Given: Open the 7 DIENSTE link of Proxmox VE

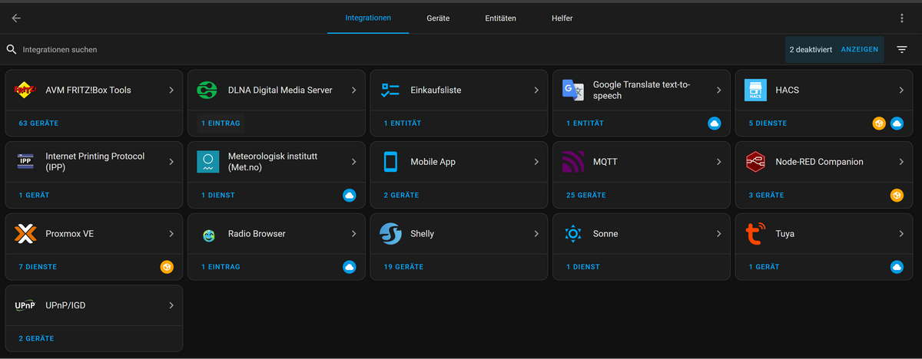Looking at the screenshot, I should coord(38,267).
